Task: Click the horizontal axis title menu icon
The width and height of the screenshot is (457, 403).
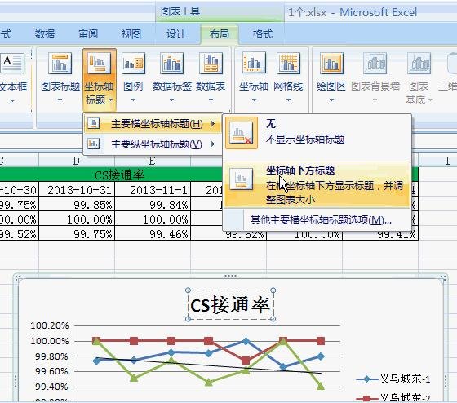Action: point(94,123)
